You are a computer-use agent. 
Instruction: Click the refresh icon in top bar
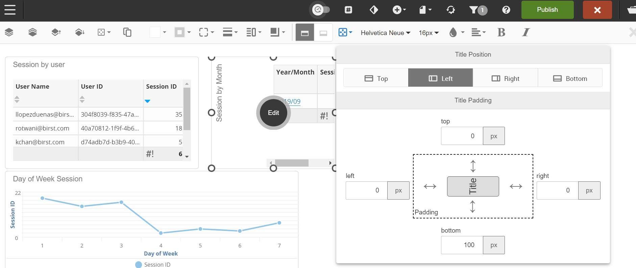click(451, 10)
